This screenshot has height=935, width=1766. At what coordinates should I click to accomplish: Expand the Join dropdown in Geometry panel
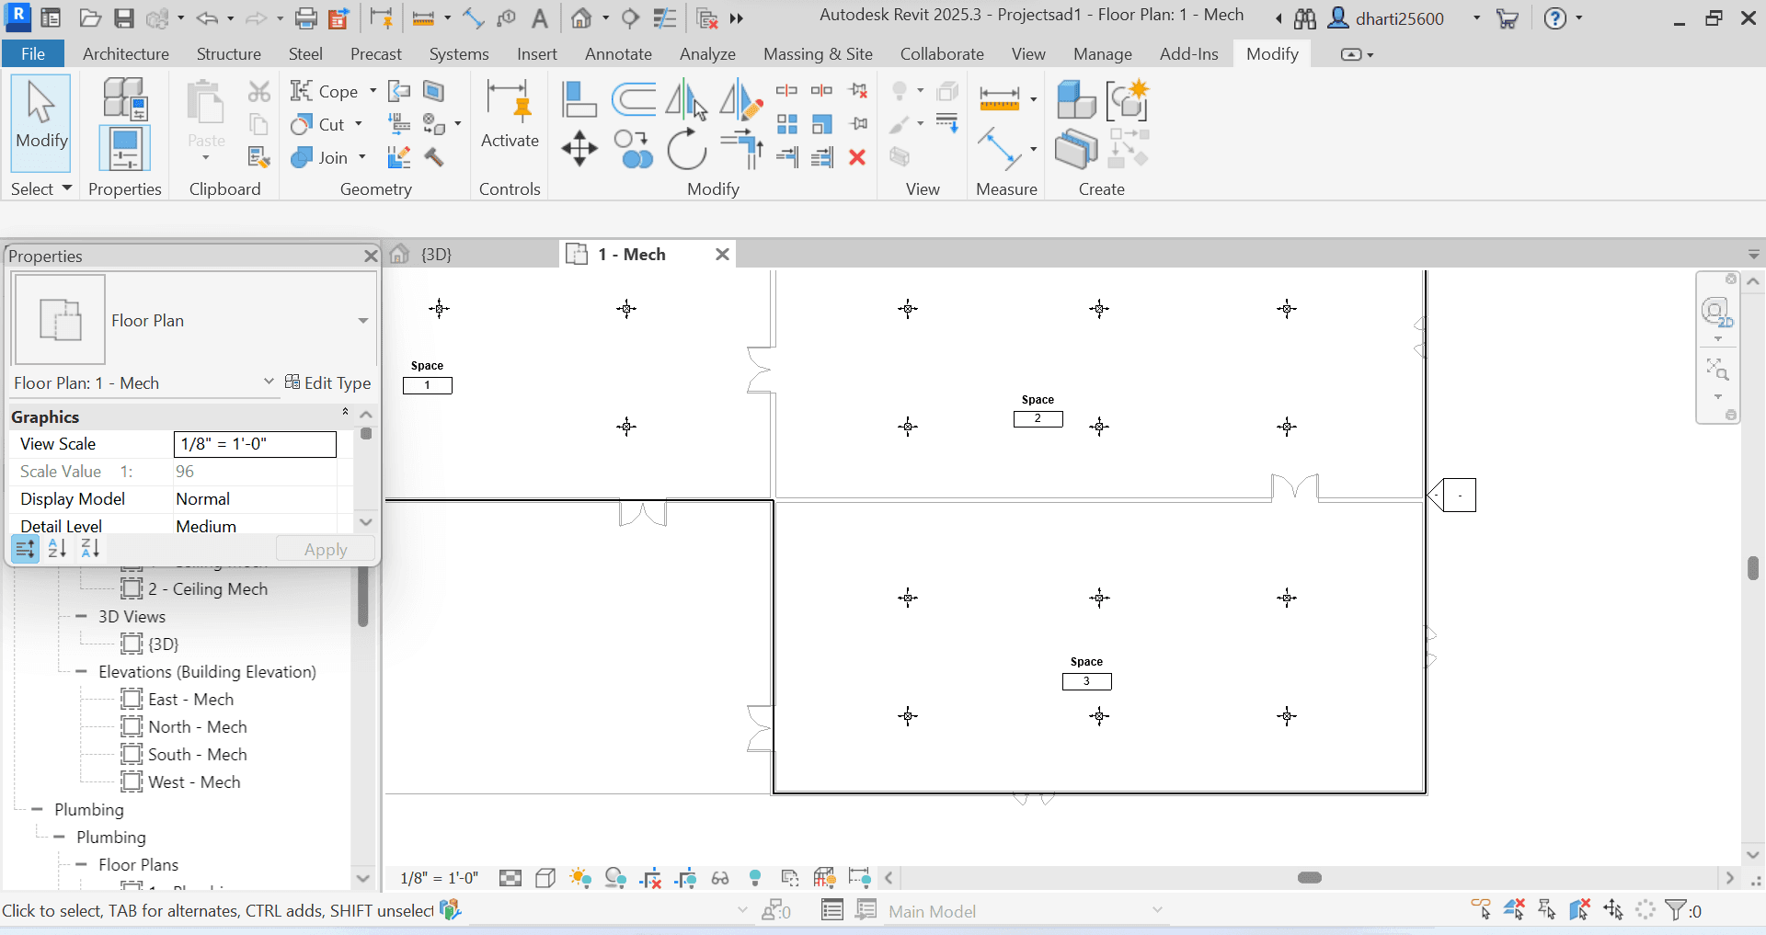coord(361,157)
